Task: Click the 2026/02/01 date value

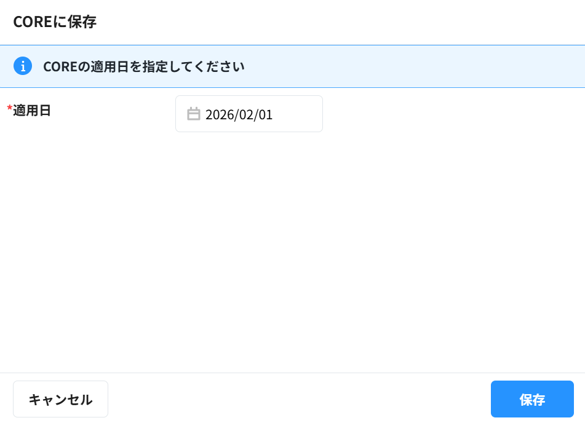Action: (239, 114)
